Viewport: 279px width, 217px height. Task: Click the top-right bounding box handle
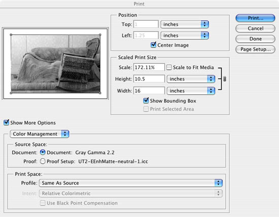coord(100,34)
